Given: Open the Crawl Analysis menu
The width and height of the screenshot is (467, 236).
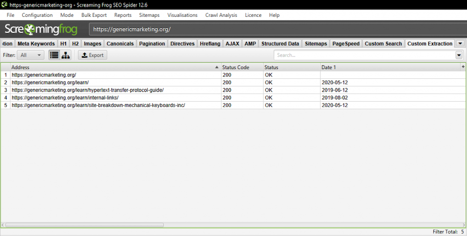Looking at the screenshot, I should click(221, 15).
